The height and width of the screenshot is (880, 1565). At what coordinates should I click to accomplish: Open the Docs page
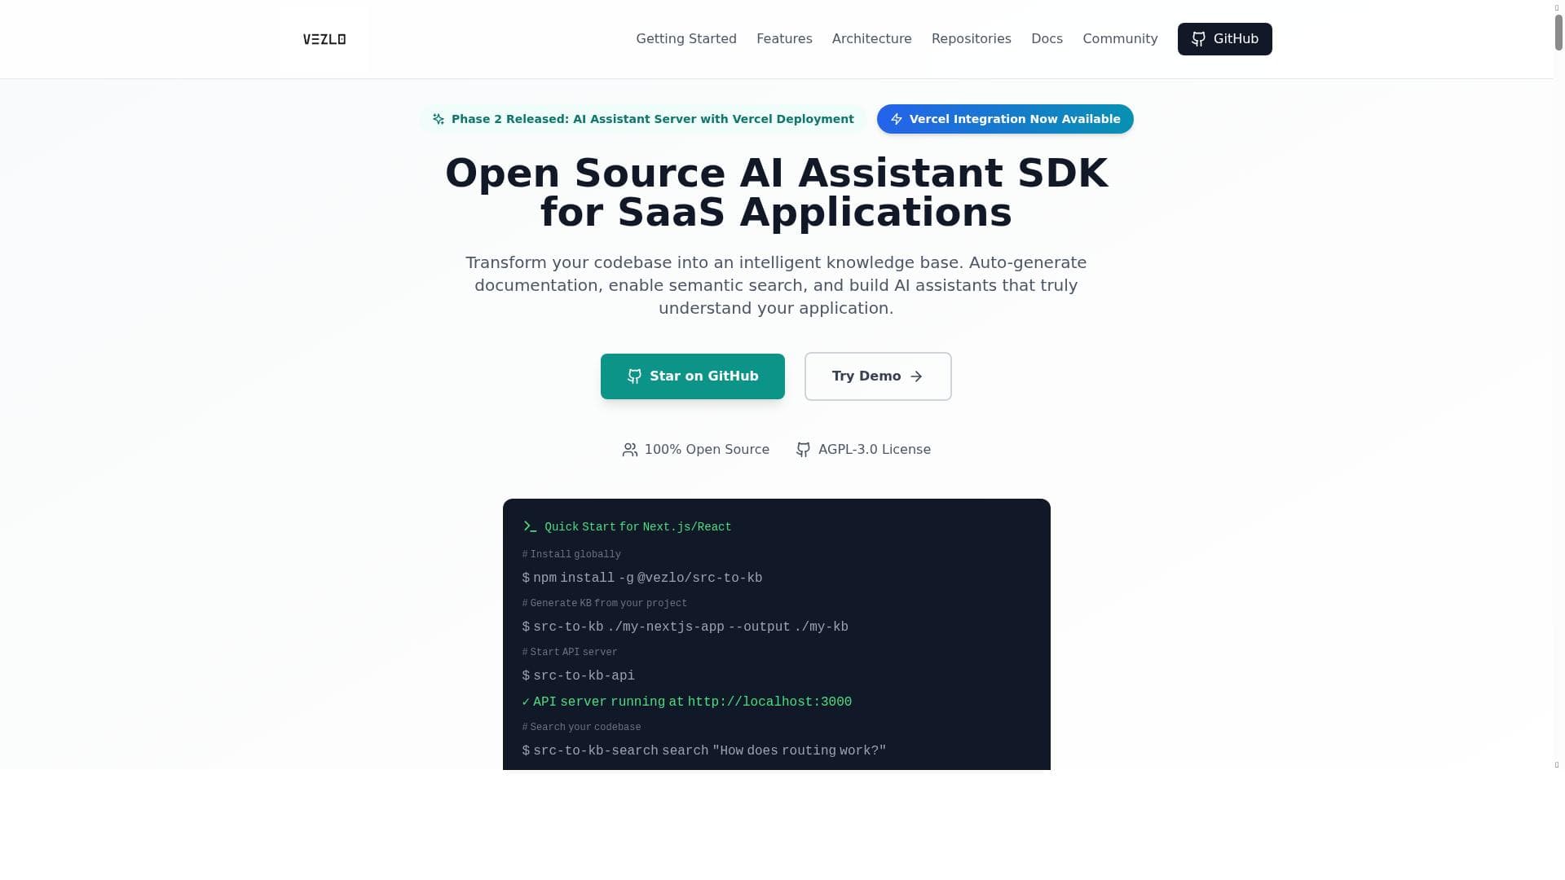[1047, 39]
